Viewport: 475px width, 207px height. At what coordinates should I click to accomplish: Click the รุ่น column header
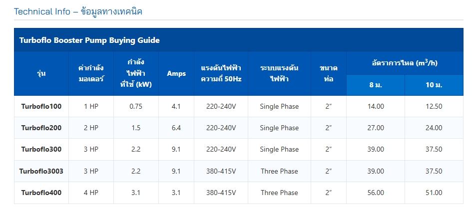click(x=41, y=73)
